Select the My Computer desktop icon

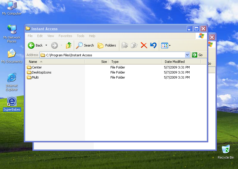(12, 8)
